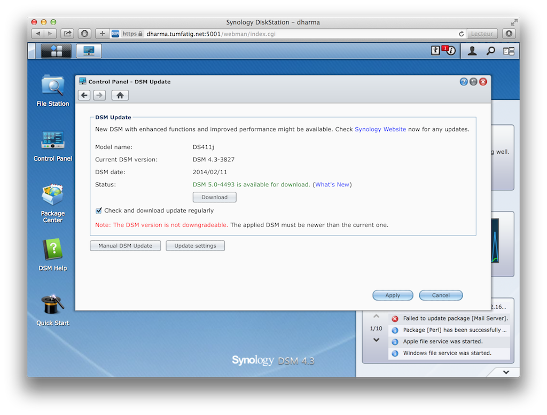The image size is (547, 415).
Task: Go back in Control Panel
Action: [84, 95]
